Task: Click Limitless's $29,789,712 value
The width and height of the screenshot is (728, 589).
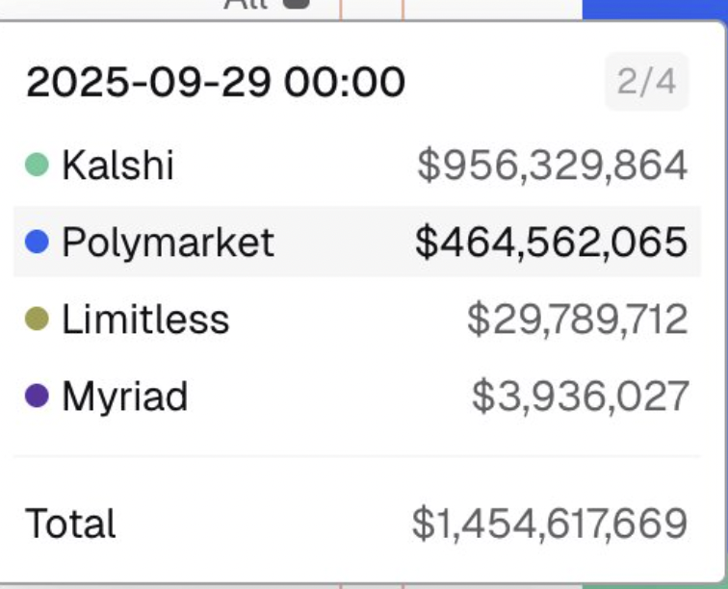Action: click(x=577, y=319)
